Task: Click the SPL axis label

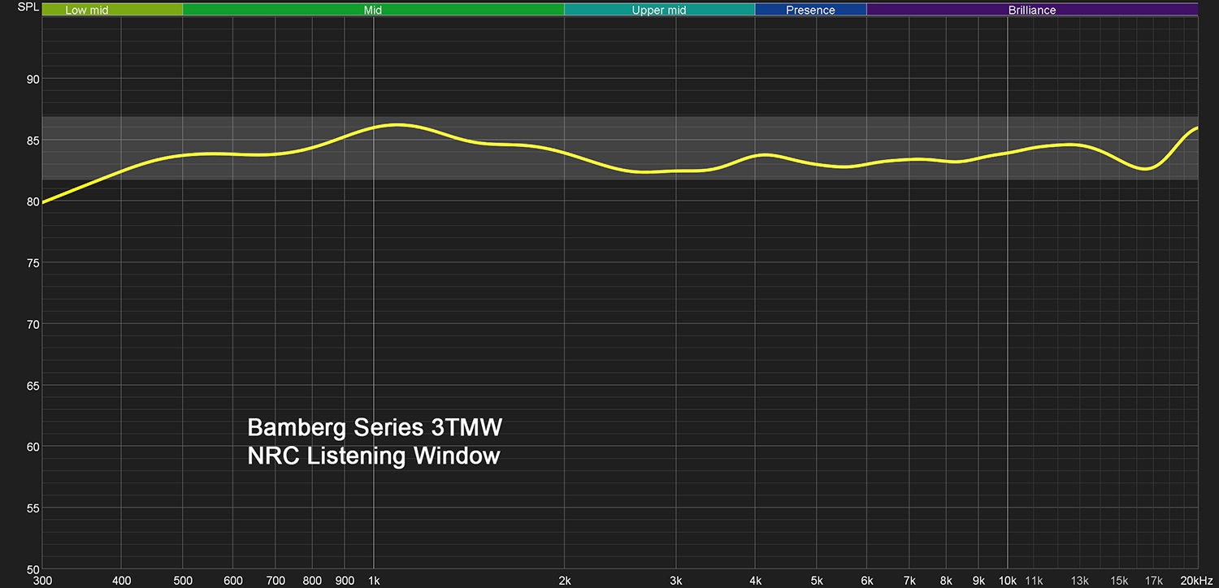Action: point(28,7)
